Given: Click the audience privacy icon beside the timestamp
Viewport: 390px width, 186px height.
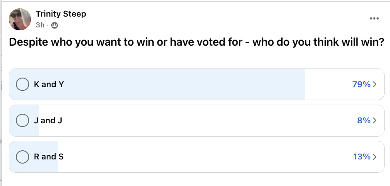Looking at the screenshot, I should click(54, 25).
